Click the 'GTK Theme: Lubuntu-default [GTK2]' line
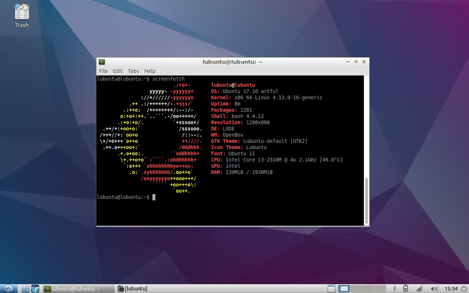Image resolution: width=469 pixels, height=293 pixels. tap(259, 141)
